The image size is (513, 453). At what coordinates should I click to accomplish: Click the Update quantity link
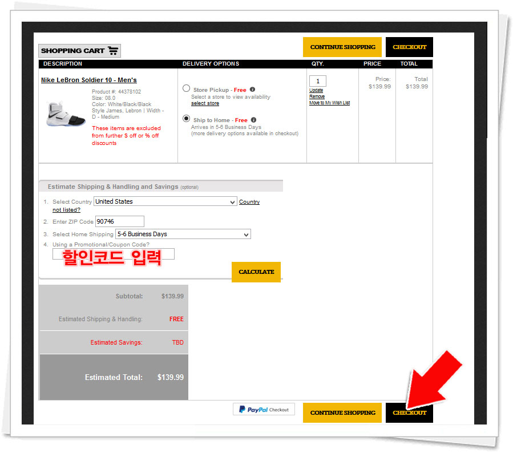point(316,90)
